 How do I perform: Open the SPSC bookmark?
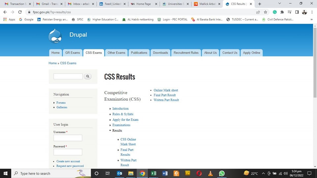(78, 19)
